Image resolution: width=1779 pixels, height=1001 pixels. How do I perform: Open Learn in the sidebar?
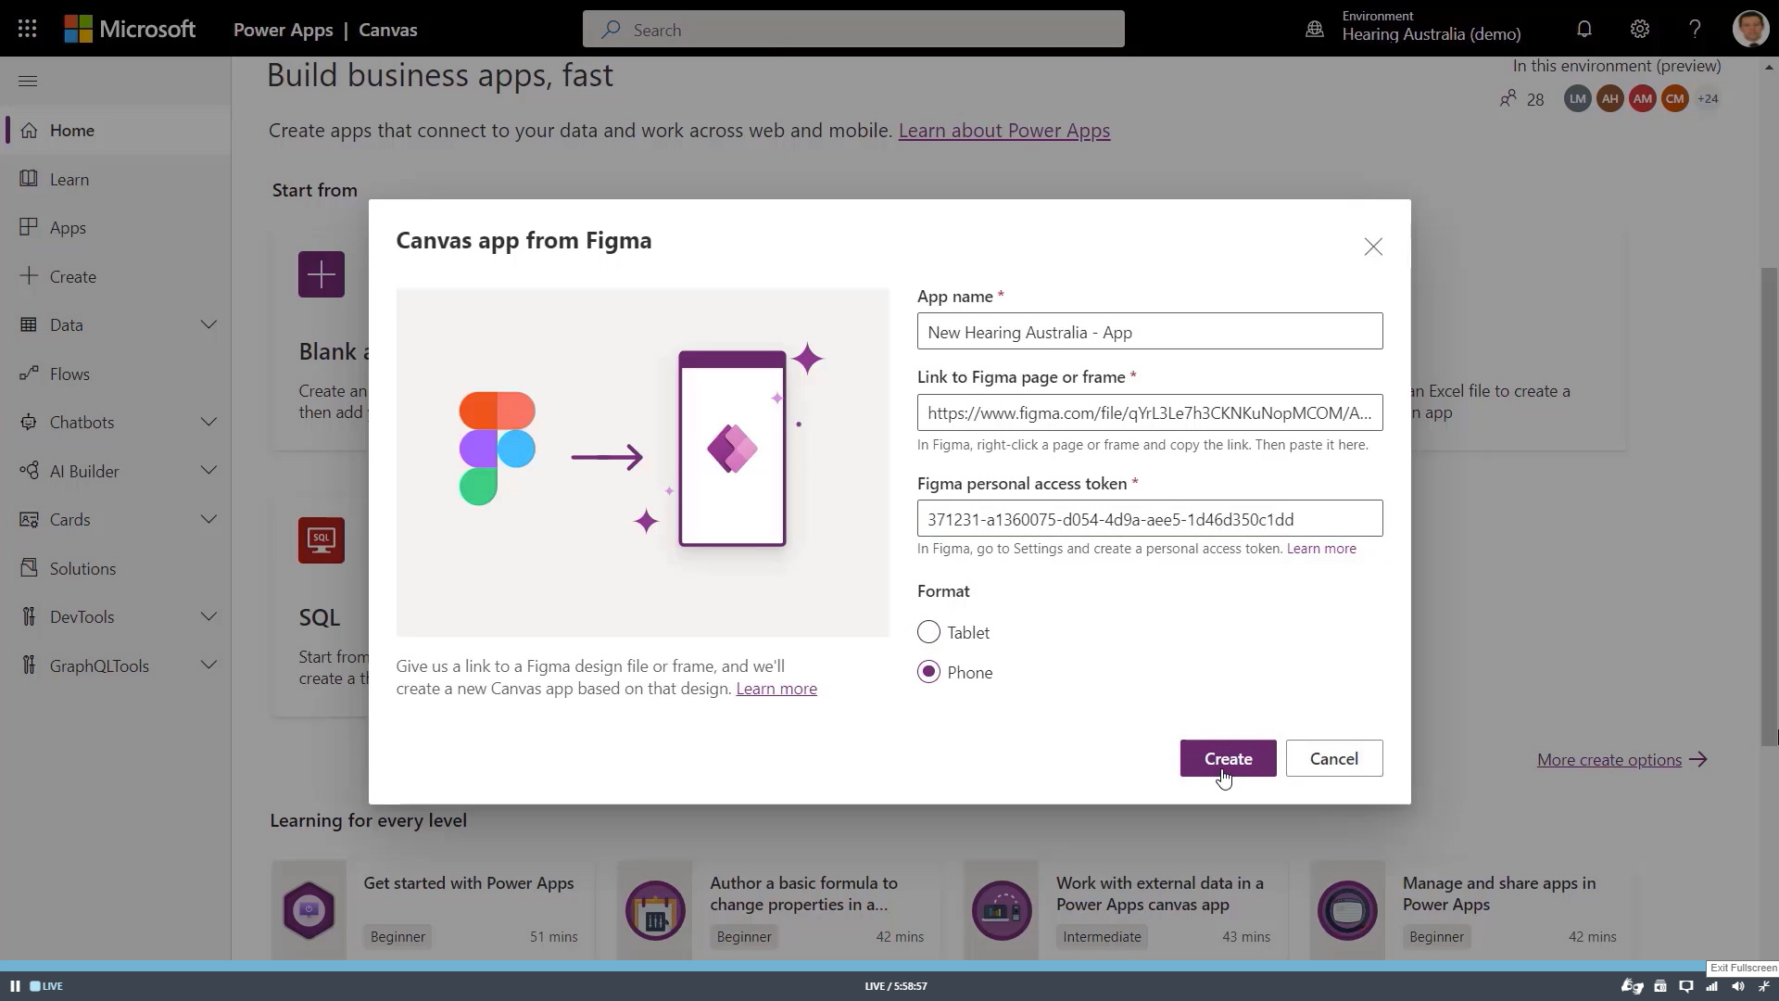[x=116, y=179]
